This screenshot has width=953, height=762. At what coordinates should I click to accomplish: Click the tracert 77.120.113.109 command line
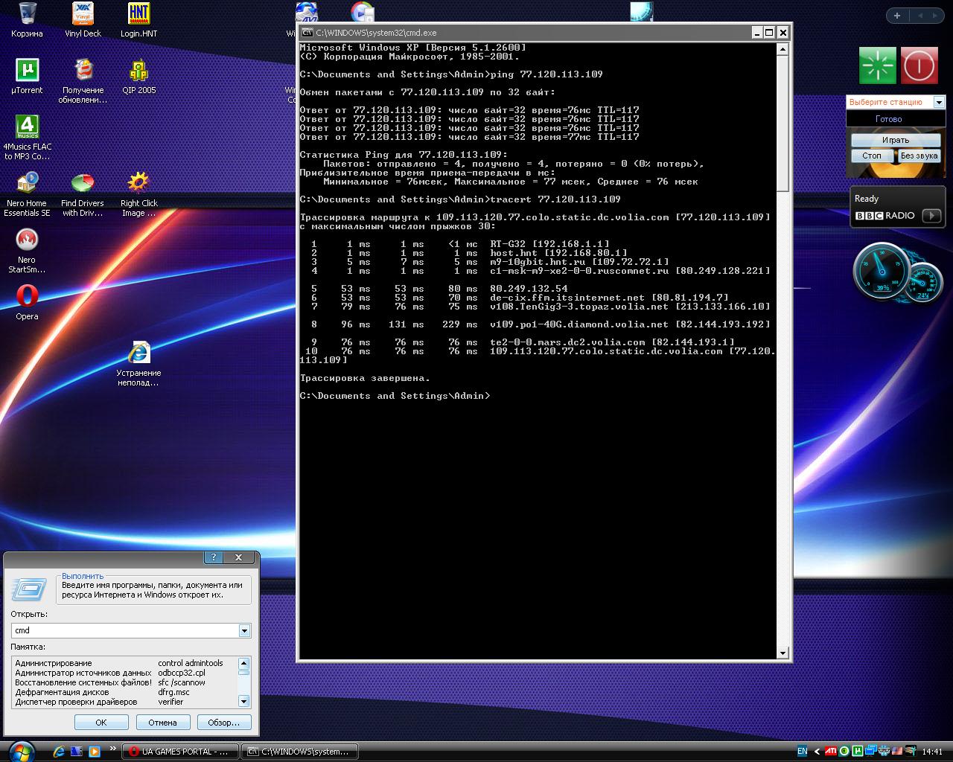(x=460, y=199)
